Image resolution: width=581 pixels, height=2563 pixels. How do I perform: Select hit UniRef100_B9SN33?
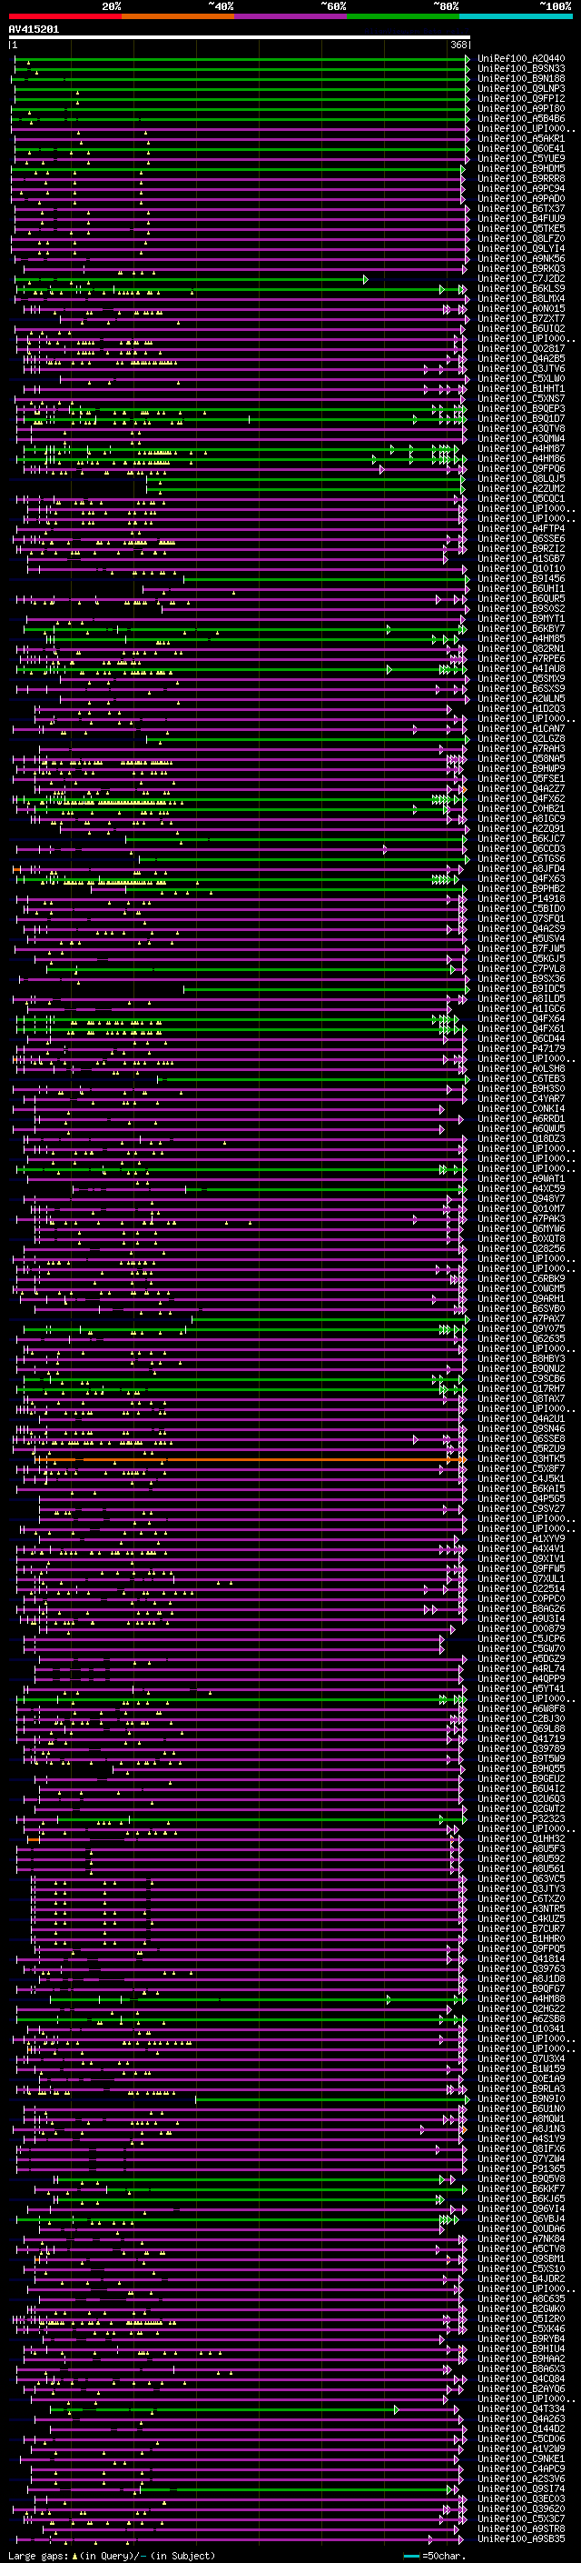click(521, 69)
